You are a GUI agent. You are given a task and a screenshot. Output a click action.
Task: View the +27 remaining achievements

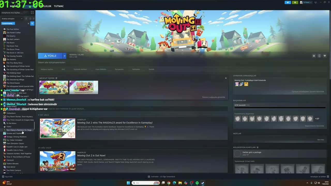[x=317, y=119]
